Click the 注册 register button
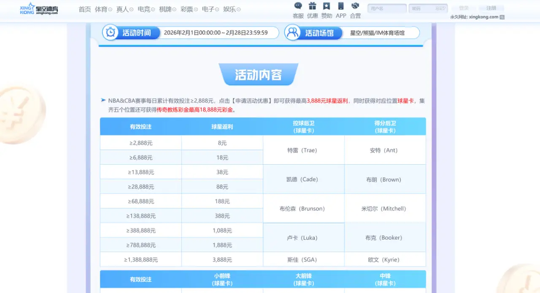This screenshot has height=293, width=540. [x=491, y=8]
